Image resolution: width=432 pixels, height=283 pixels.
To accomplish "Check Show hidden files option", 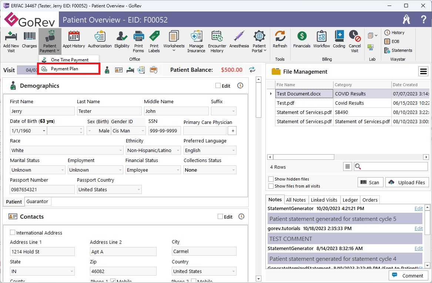I will [271, 179].
